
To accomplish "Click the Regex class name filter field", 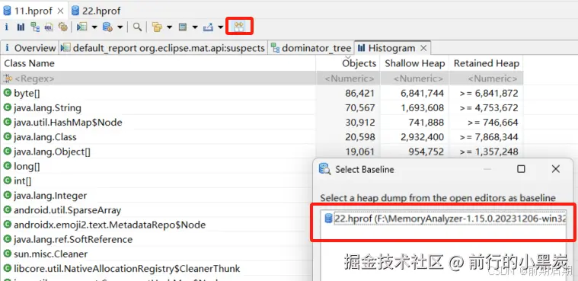I will pyautogui.click(x=158, y=78).
